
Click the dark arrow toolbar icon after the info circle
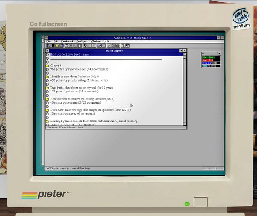click(x=85, y=46)
